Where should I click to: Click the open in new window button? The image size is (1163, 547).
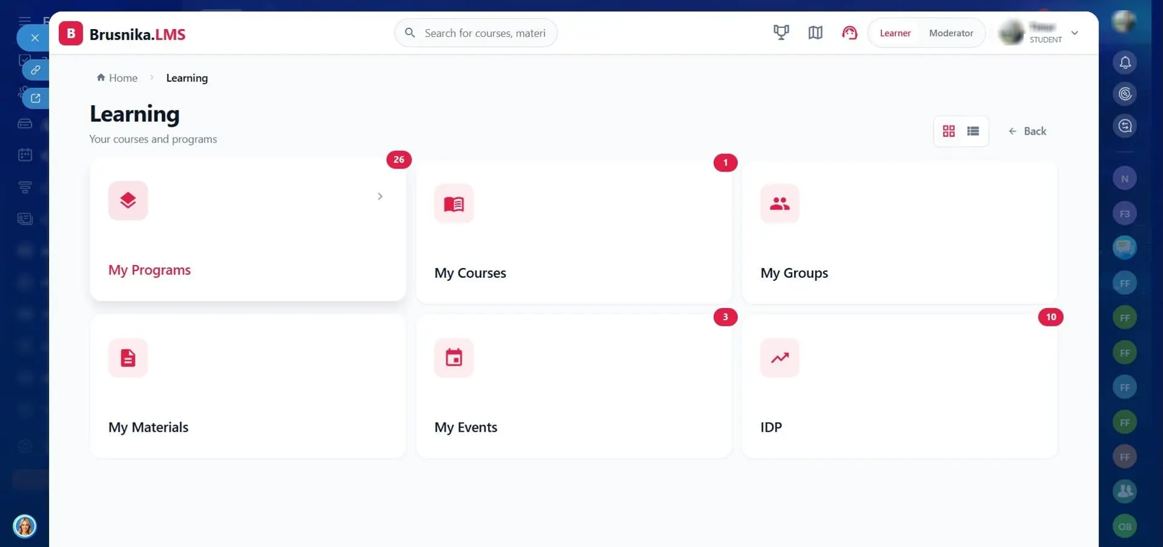pyautogui.click(x=36, y=98)
